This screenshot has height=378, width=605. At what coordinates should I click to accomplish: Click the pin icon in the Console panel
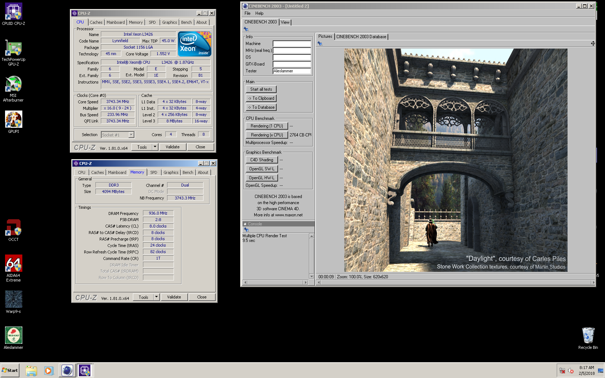point(246,230)
